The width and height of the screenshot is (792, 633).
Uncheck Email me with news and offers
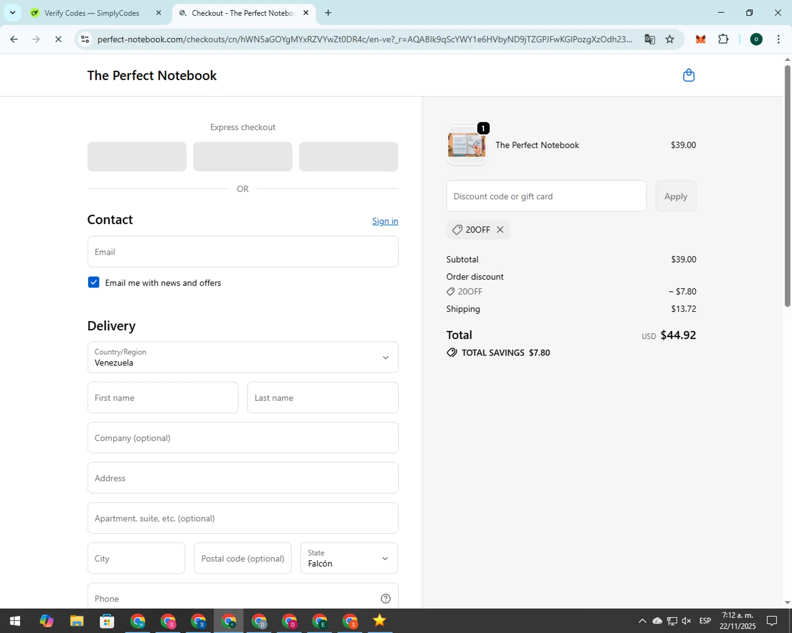[x=93, y=282]
